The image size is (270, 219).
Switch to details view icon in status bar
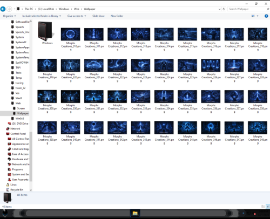263,207
